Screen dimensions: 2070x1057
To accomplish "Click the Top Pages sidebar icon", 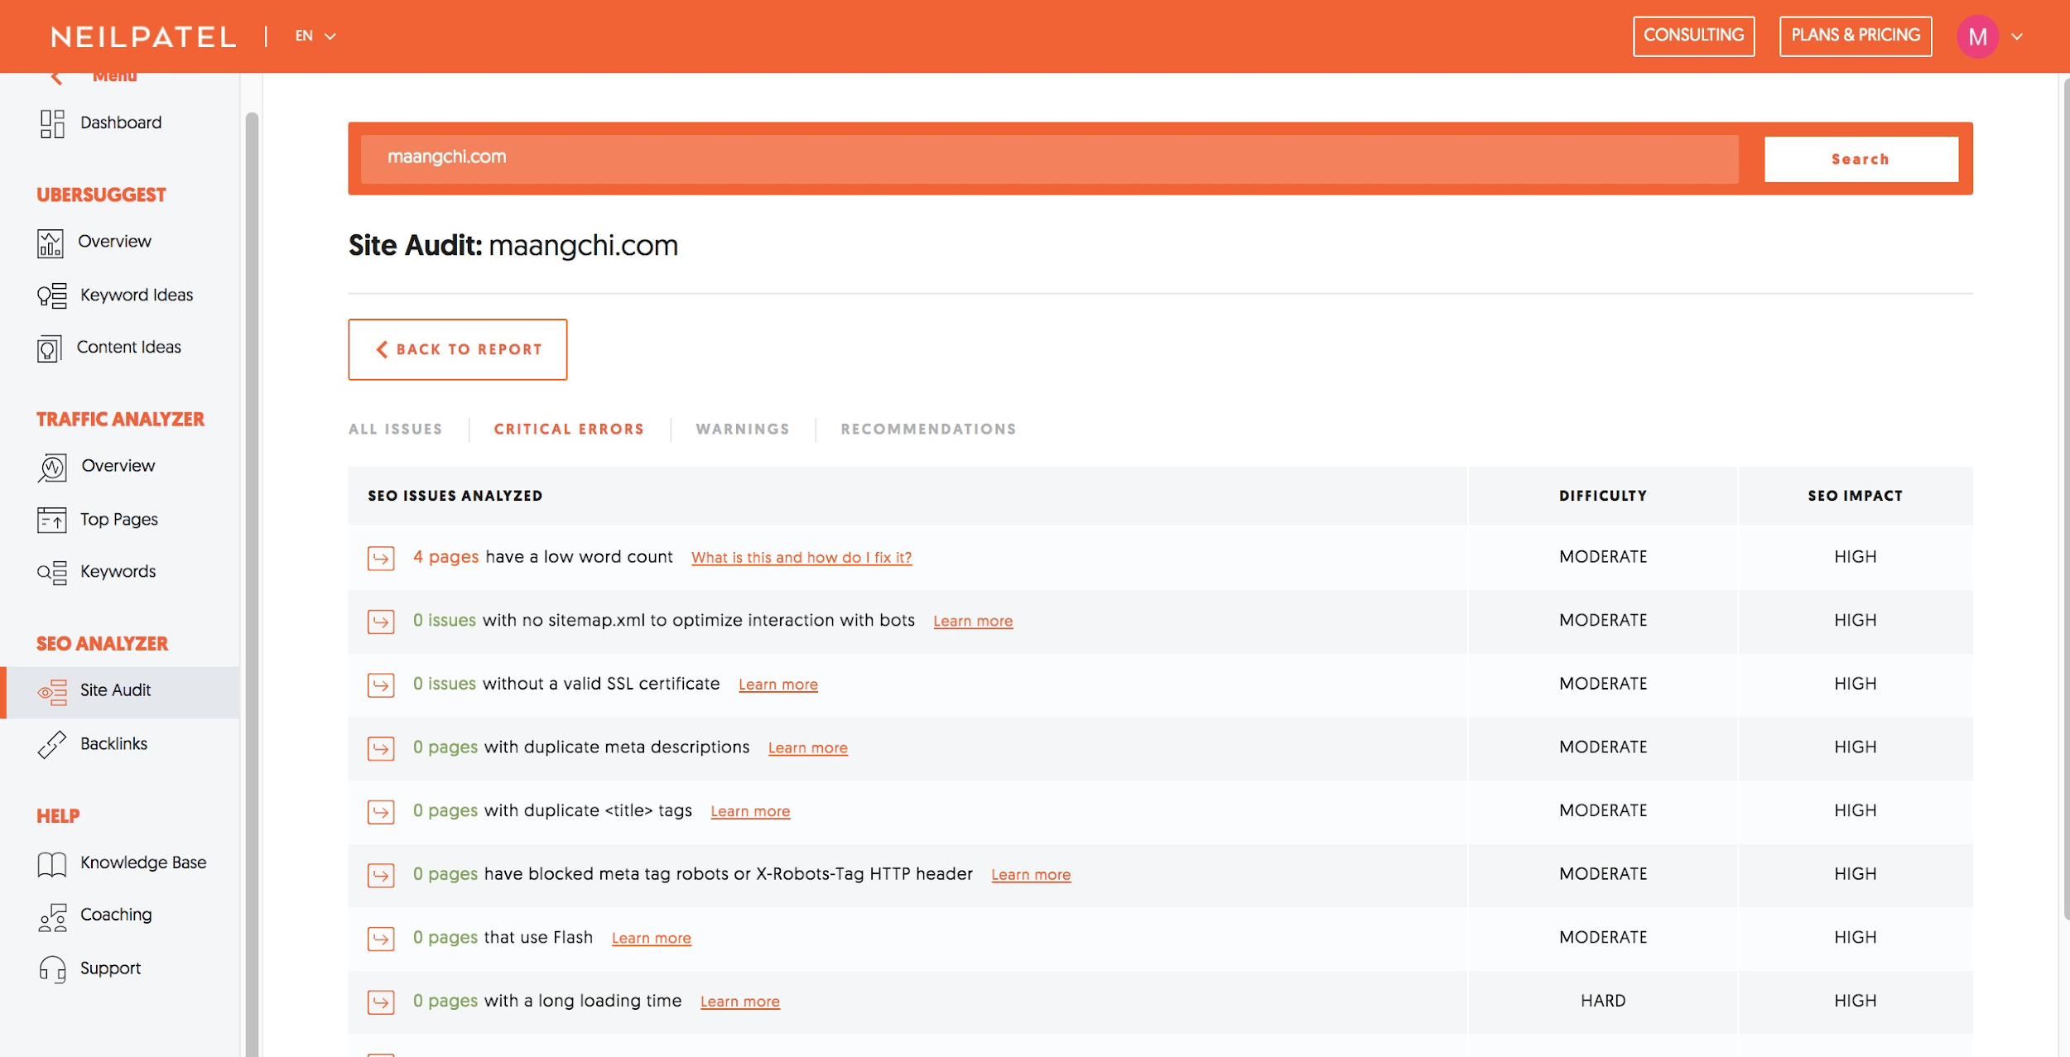I will (51, 520).
